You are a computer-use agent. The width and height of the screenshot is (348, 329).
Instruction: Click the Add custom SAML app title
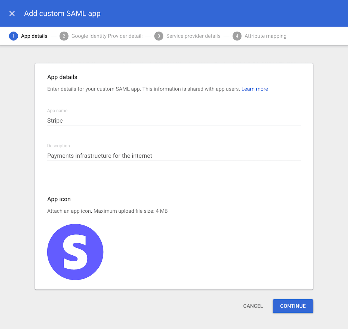62,14
